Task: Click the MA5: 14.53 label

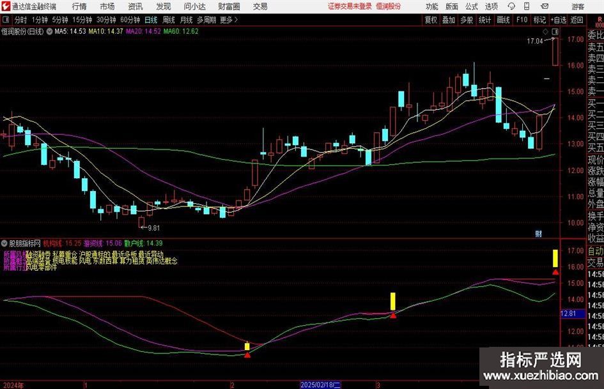Action: [70, 31]
